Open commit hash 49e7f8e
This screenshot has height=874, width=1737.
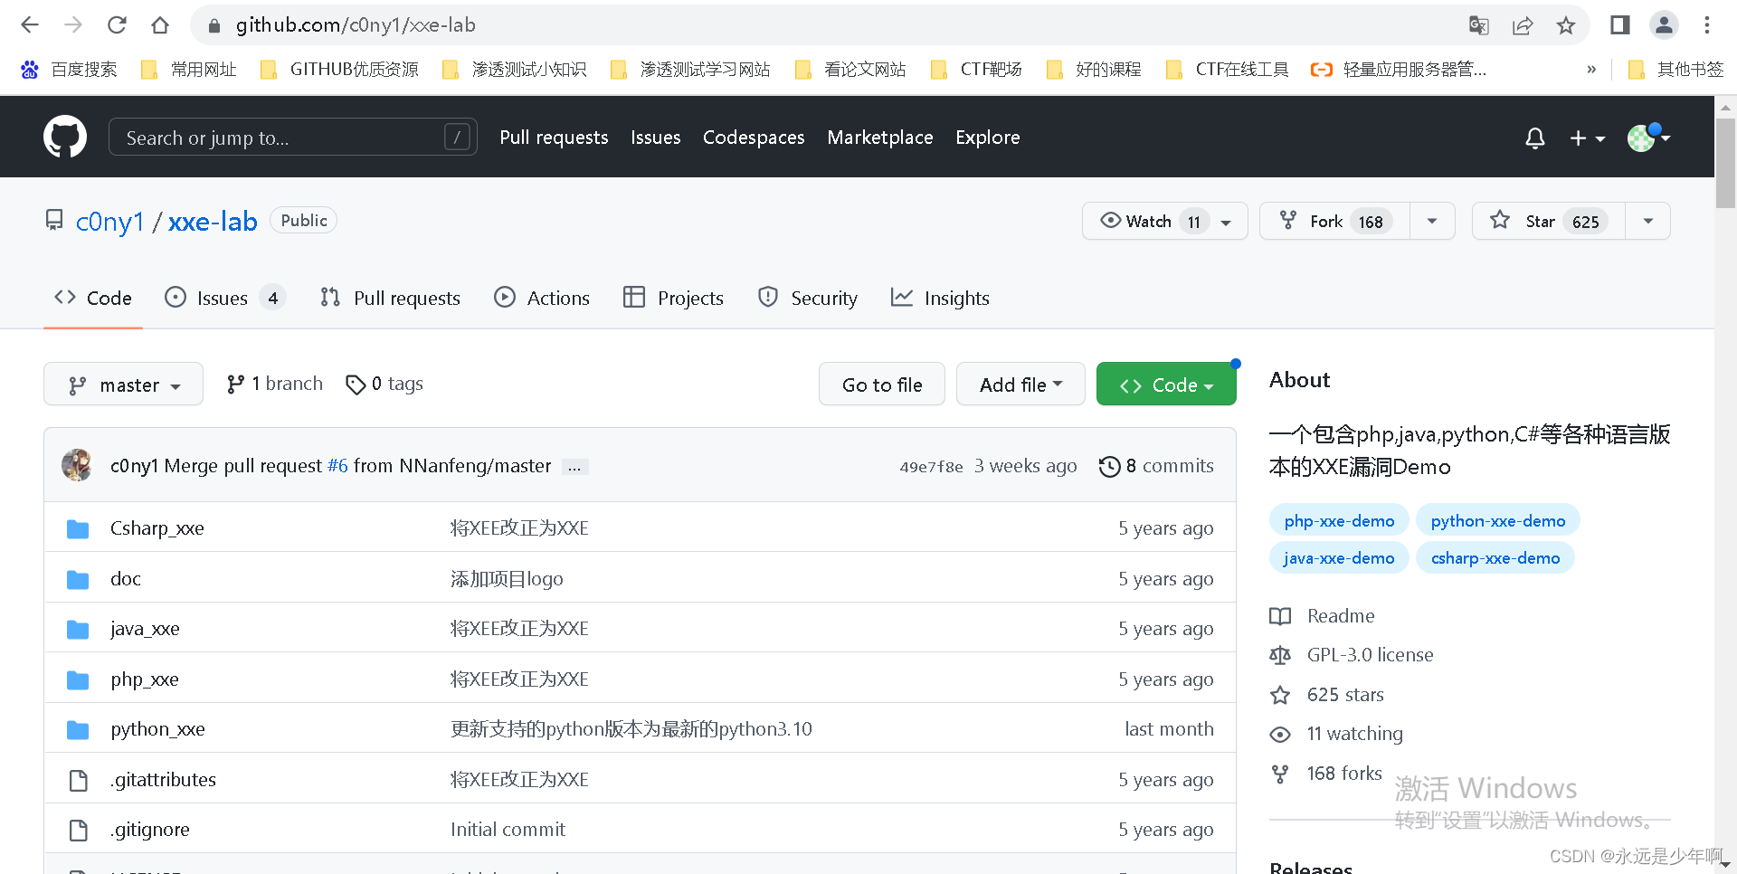[931, 467]
